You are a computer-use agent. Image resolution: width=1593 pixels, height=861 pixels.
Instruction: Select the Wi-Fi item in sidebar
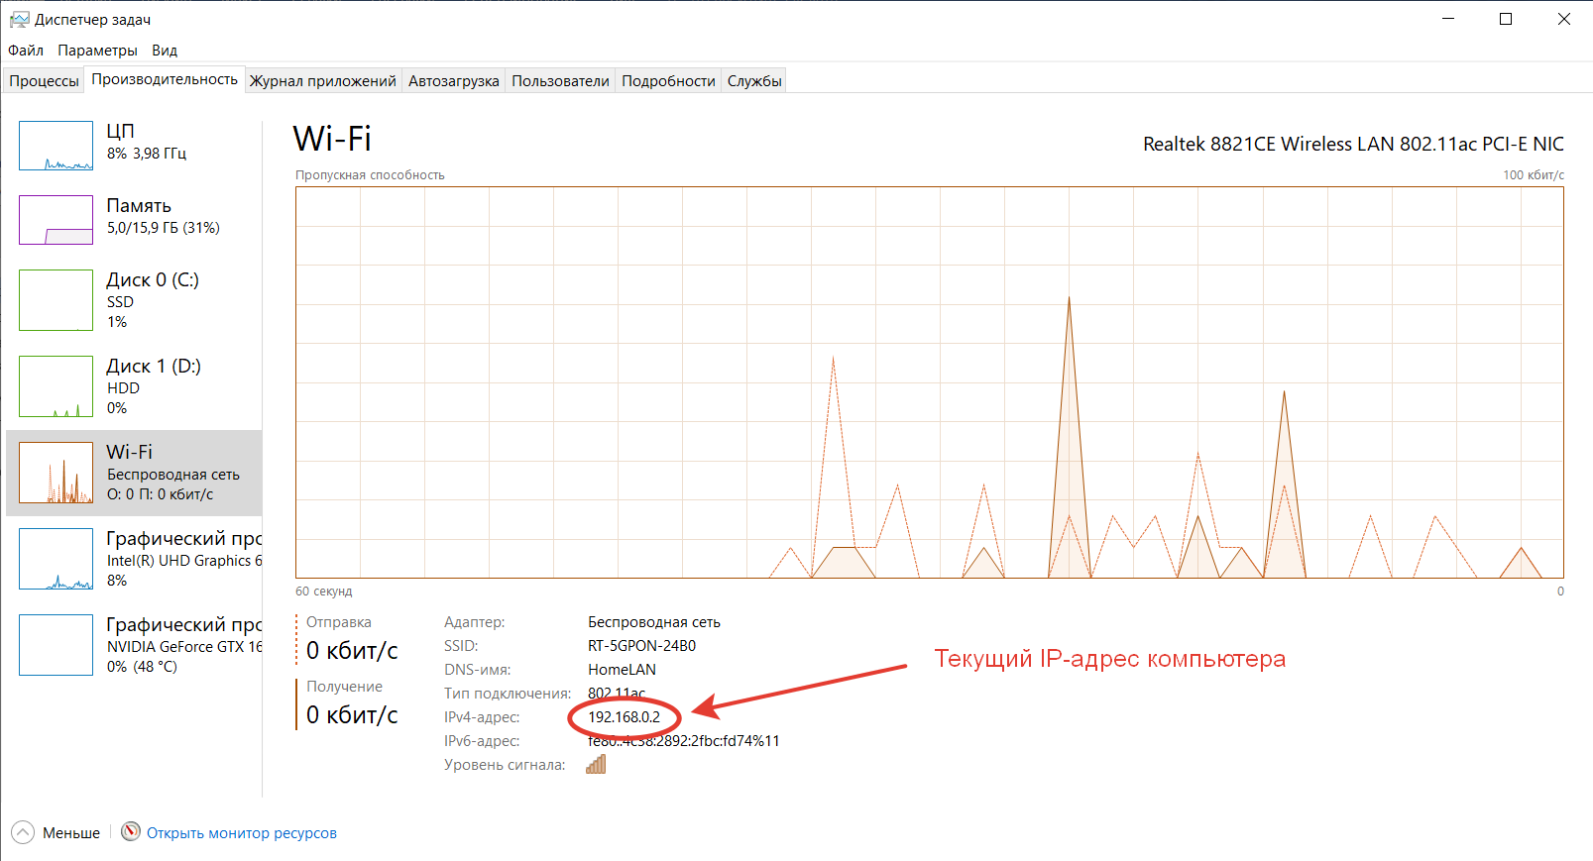(134, 473)
